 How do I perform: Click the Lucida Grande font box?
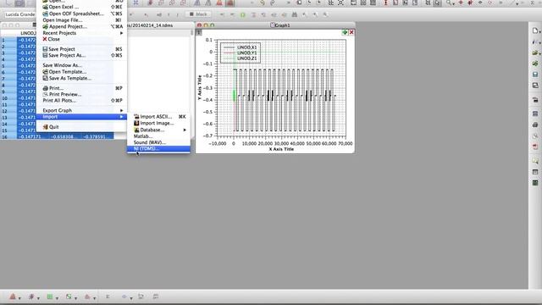(x=20, y=14)
